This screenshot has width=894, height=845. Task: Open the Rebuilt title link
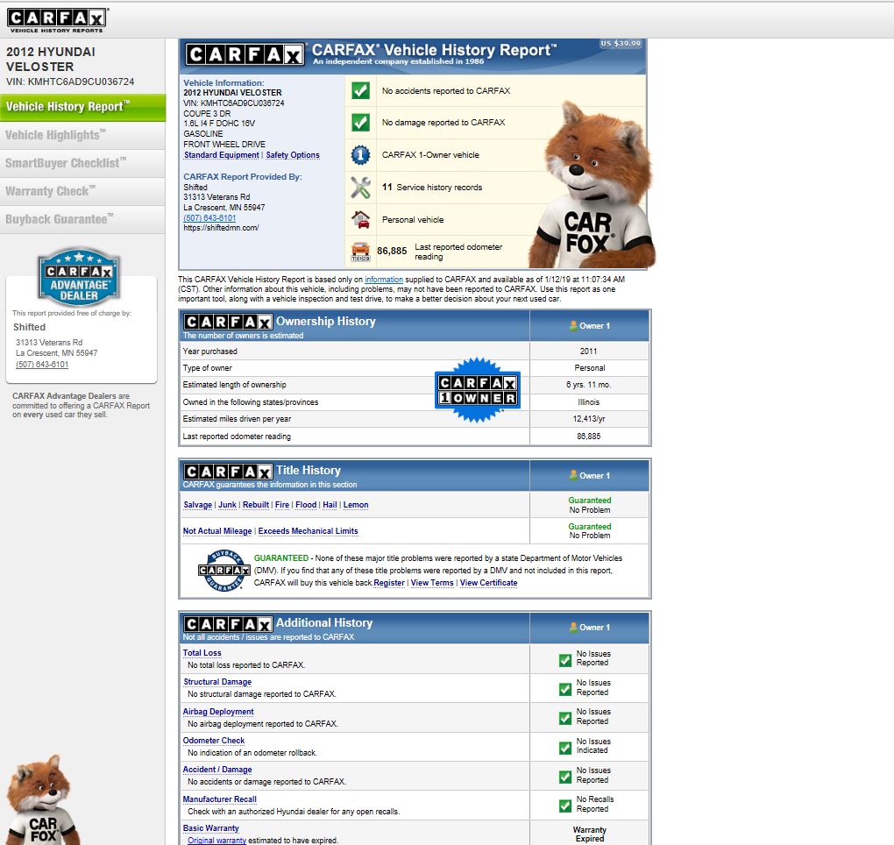[255, 505]
